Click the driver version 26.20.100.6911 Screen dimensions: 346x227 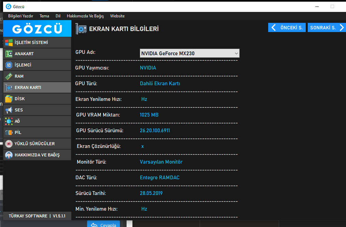tap(155, 131)
